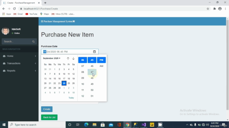The width and height of the screenshot is (229, 128).
Task: Open Inbox bookmark in bookmarks bar
Action: 63,14
